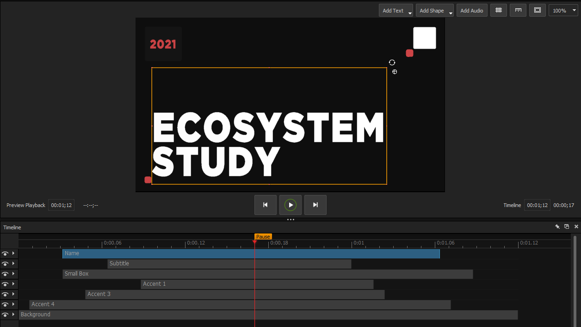
Task: Click the Add Audio button
Action: click(471, 10)
